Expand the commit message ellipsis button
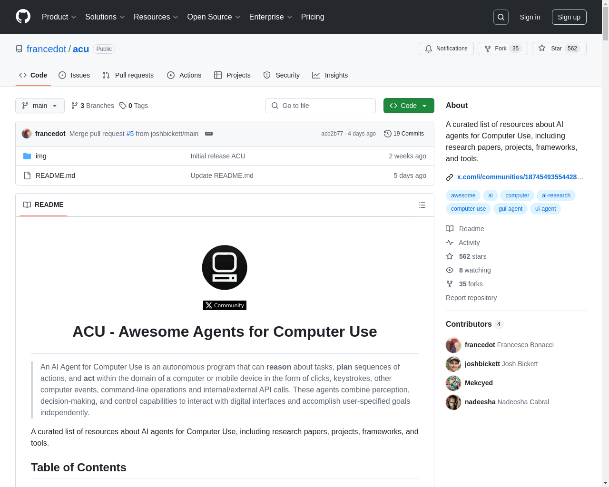 point(209,134)
